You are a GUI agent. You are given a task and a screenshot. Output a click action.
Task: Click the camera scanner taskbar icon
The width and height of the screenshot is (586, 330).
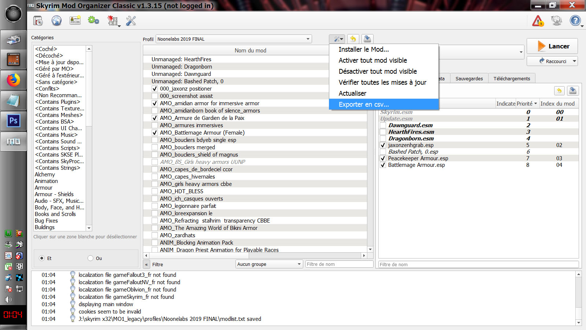pyautogui.click(x=14, y=39)
